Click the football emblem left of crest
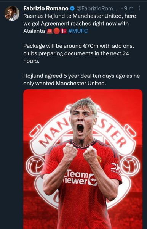Image resolution: width=147 pixels, height=229 pixels. [x=35, y=166]
